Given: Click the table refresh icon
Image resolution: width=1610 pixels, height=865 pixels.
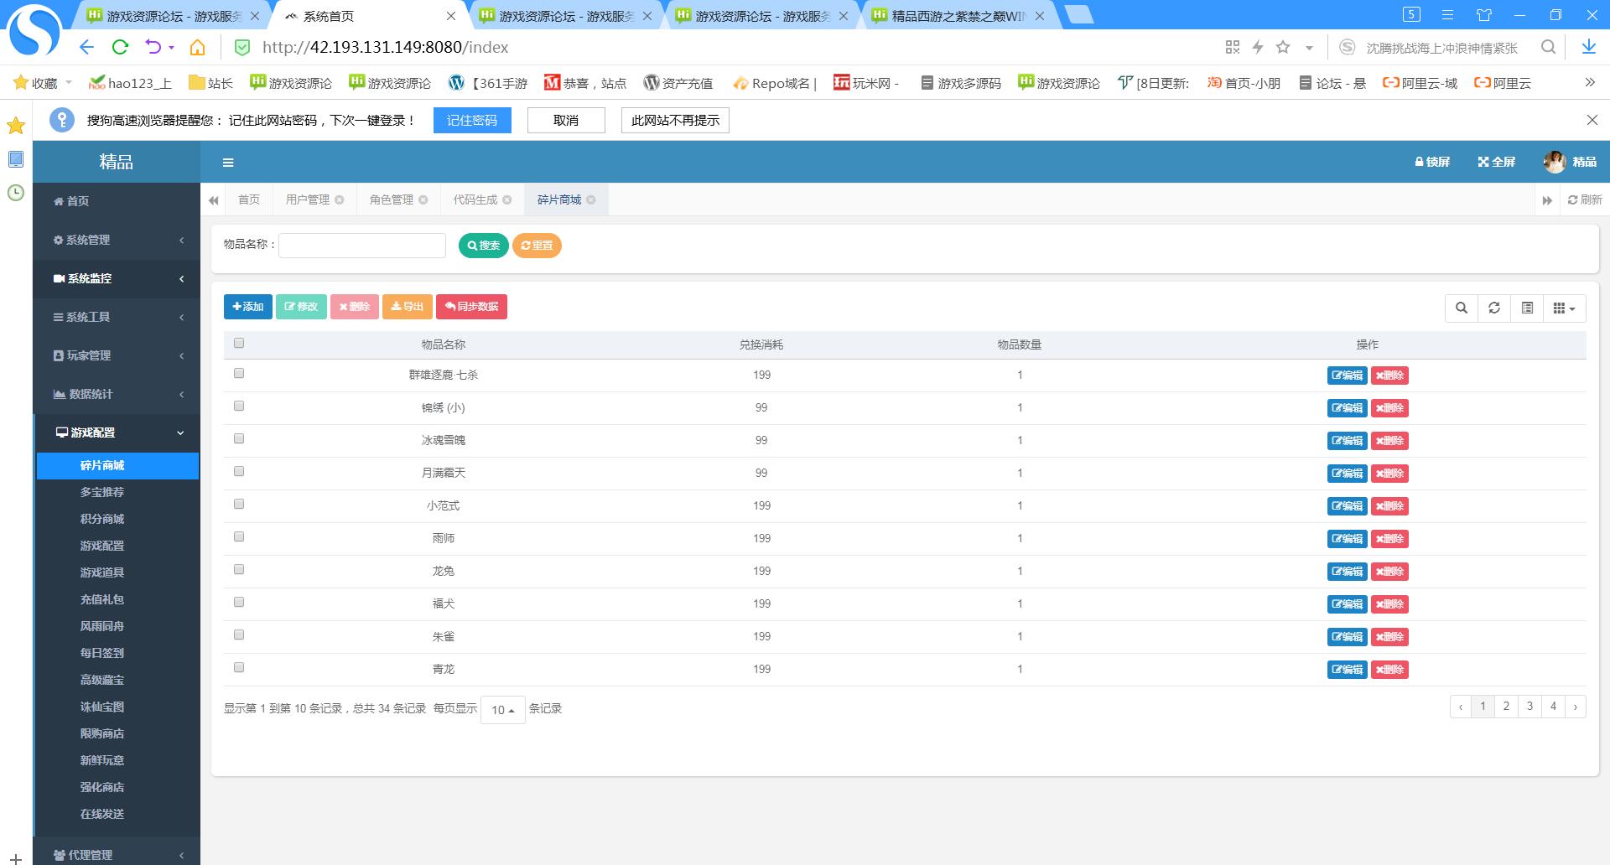Looking at the screenshot, I should 1494,308.
